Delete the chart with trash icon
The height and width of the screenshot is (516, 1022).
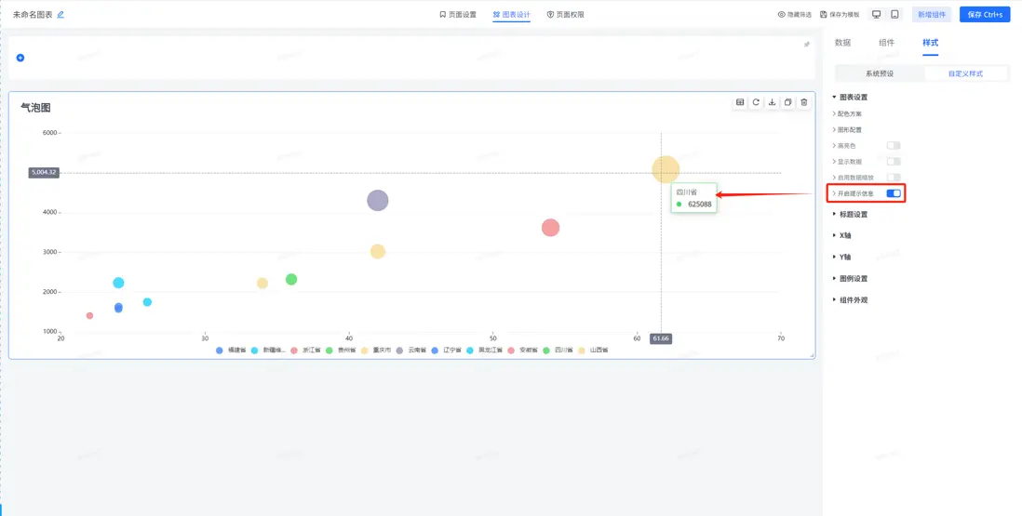click(803, 102)
